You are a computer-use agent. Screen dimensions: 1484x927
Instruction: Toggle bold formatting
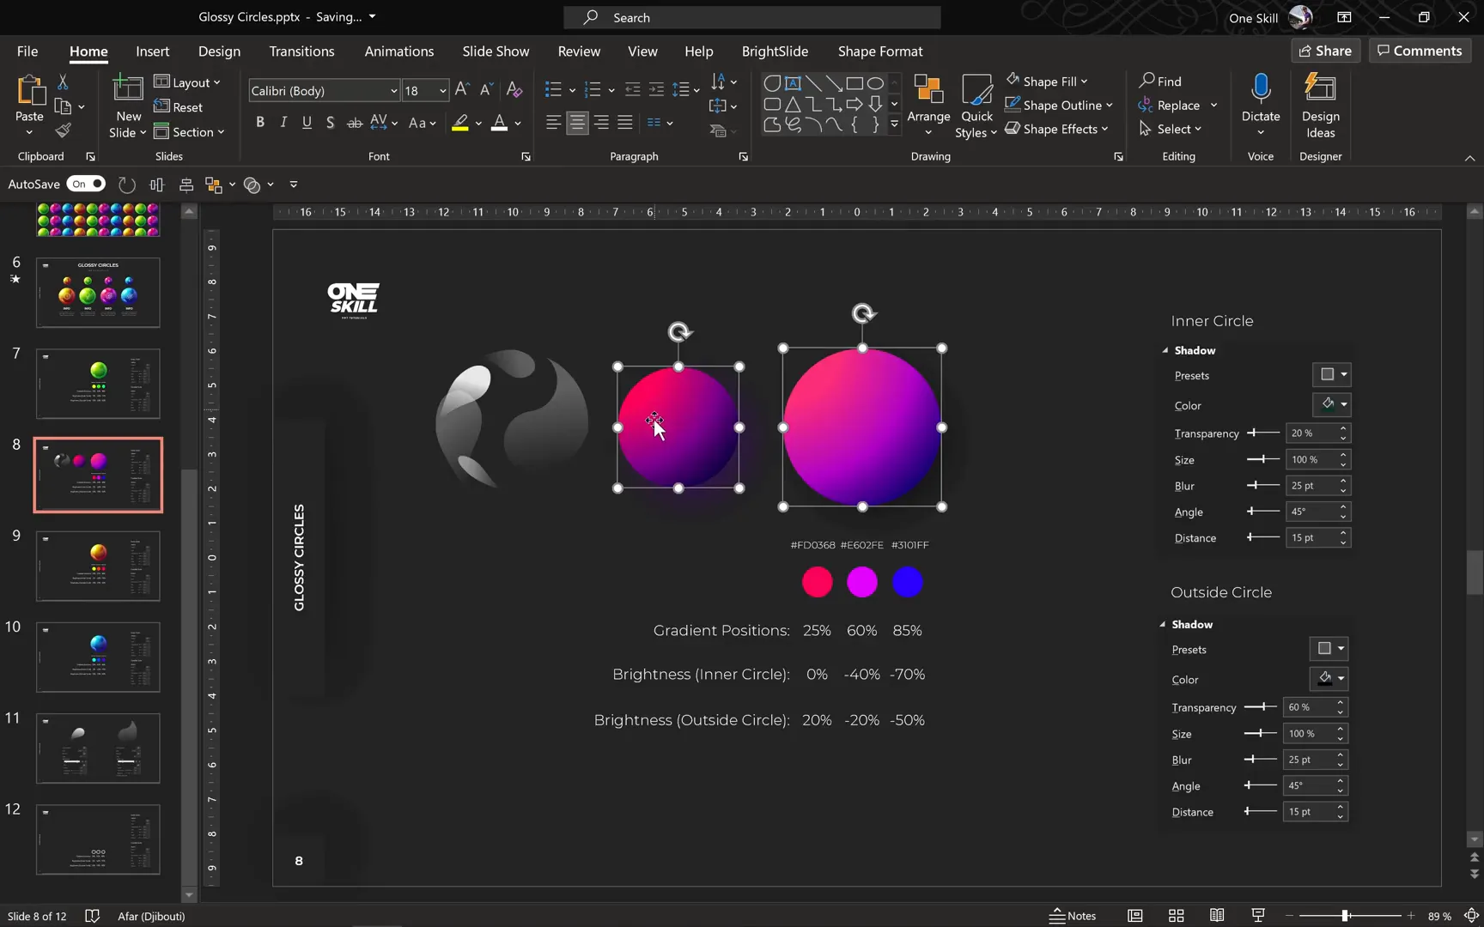point(260,122)
